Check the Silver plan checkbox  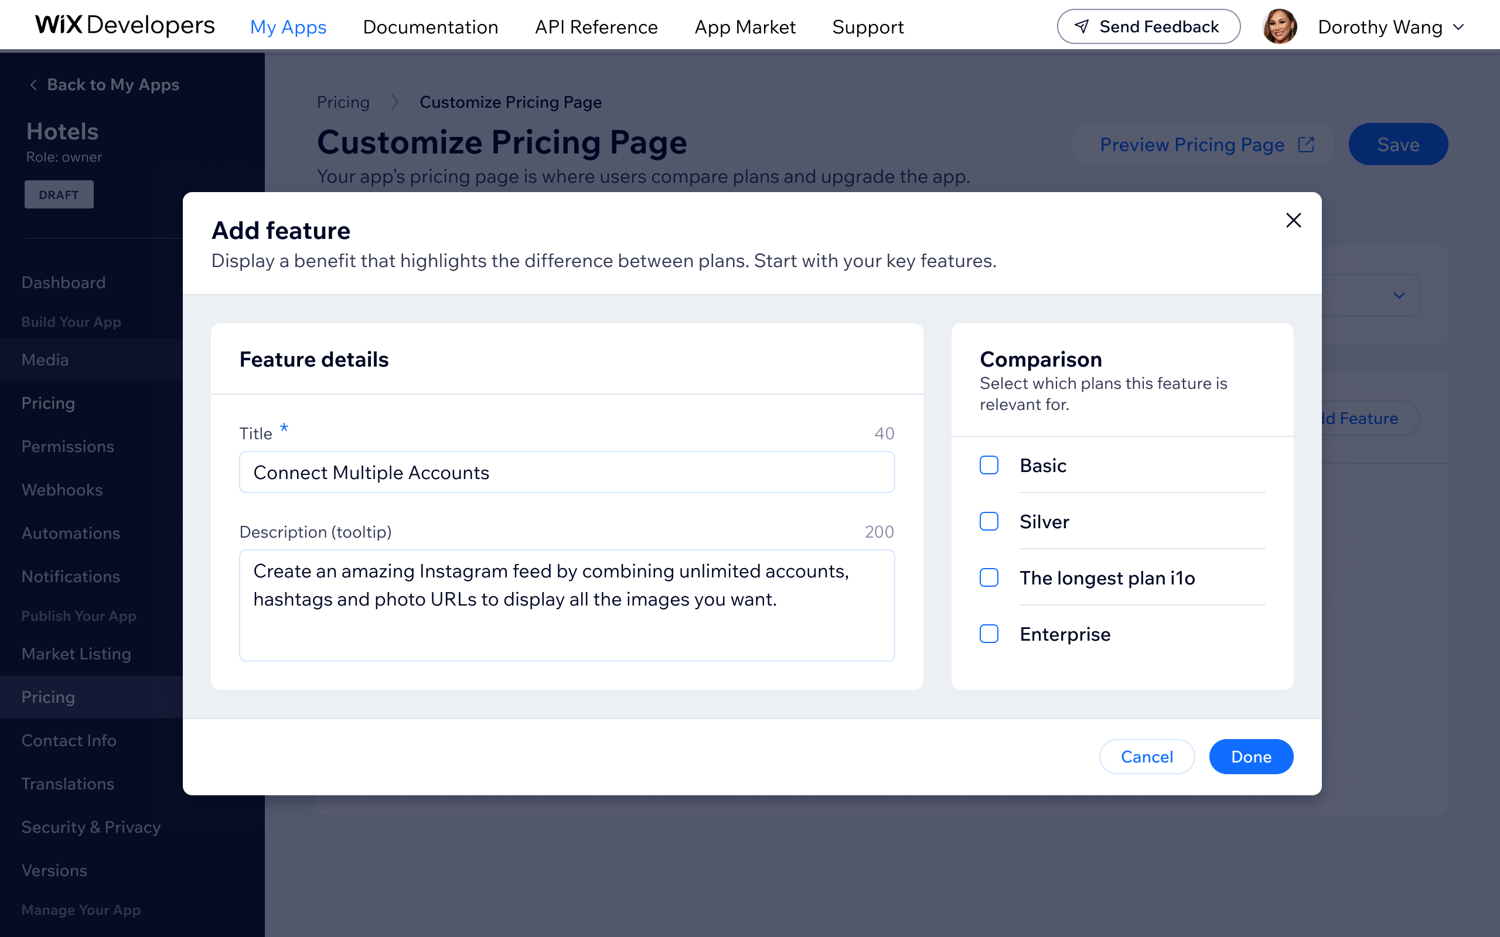989,521
